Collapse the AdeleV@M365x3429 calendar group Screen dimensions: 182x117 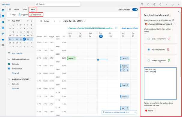pos(9,79)
